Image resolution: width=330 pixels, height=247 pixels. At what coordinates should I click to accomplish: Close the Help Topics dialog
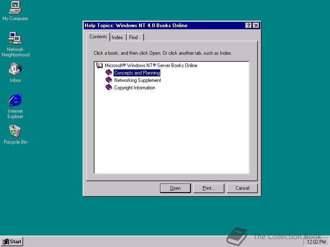[256, 26]
